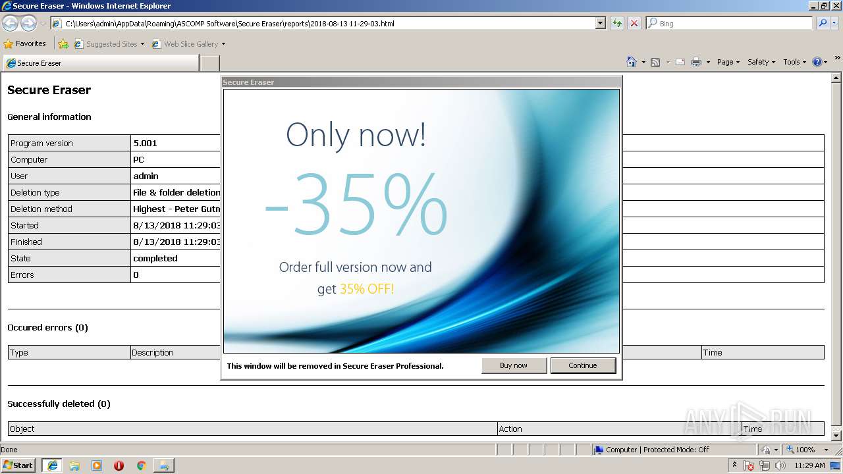Select the Secure Eraser browser tab

click(100, 63)
